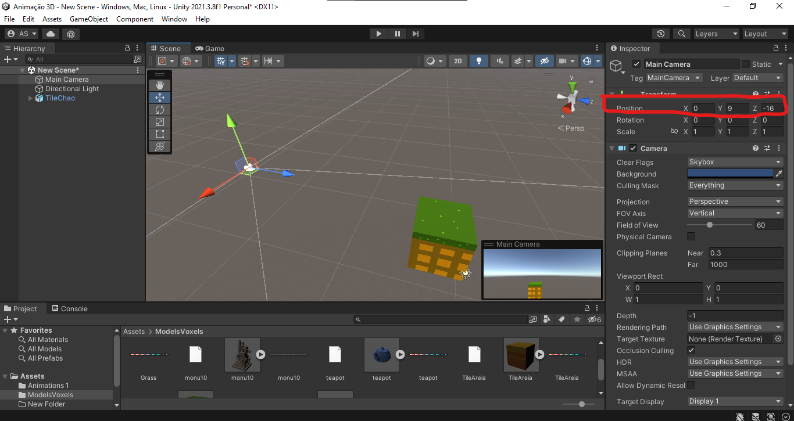Enable the Physical Camera checkbox

pos(692,236)
